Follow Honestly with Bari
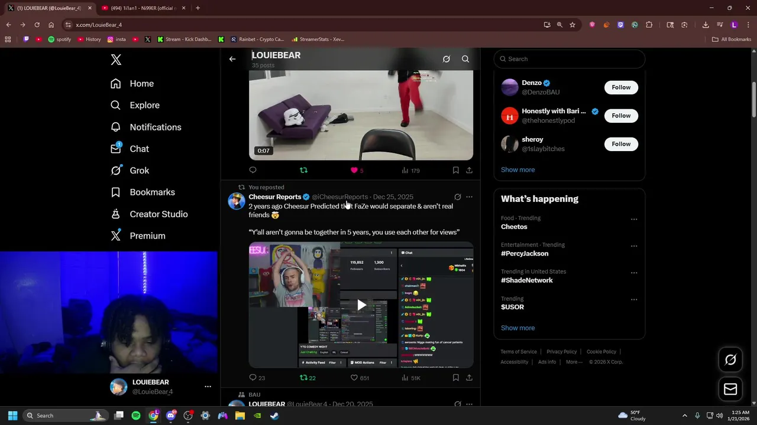 (x=621, y=116)
